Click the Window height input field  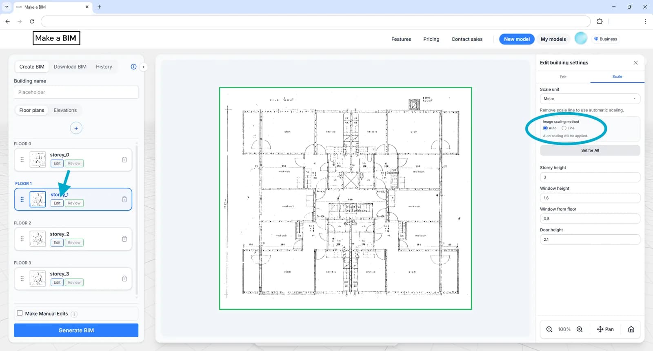590,198
